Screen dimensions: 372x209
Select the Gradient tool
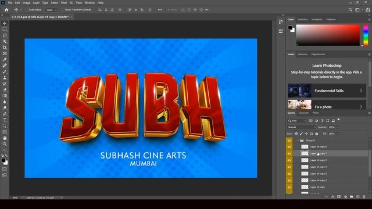click(5, 96)
